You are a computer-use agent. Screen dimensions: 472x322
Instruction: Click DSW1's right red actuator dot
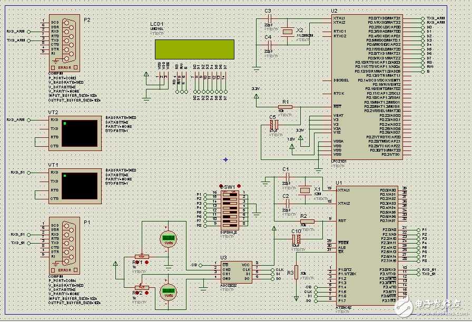(239, 186)
